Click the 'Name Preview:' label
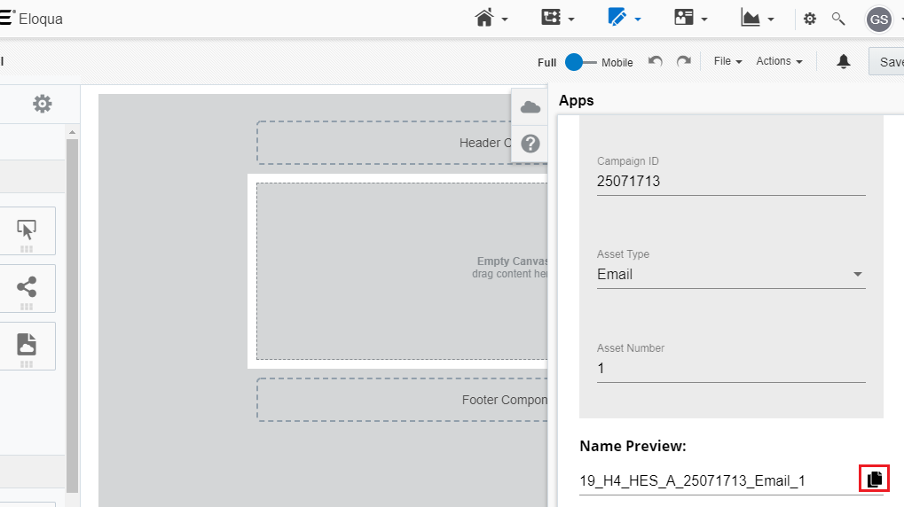The width and height of the screenshot is (904, 507). click(633, 446)
